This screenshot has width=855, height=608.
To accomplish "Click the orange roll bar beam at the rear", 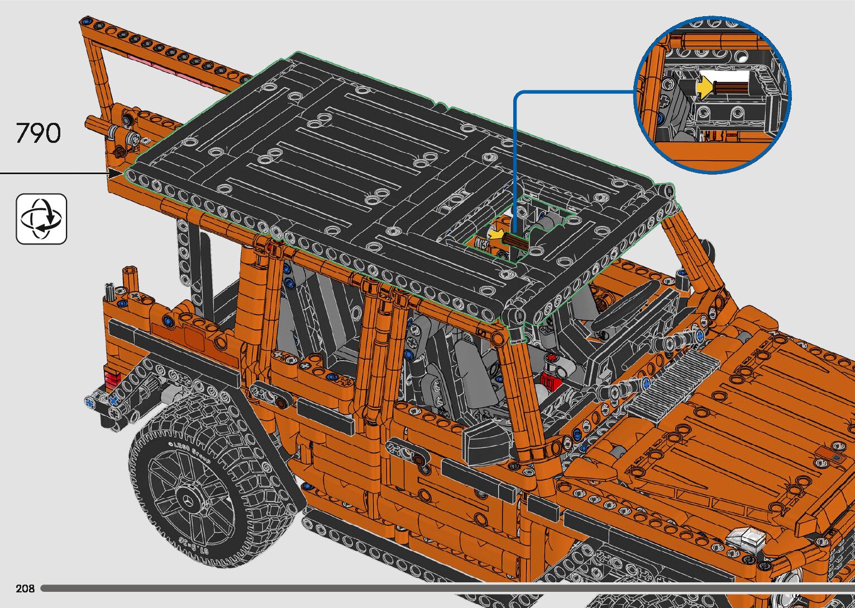I will click(168, 53).
